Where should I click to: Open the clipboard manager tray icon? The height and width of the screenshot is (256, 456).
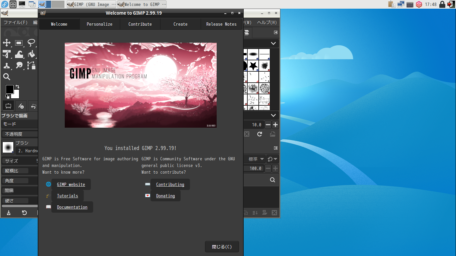(x=392, y=4)
